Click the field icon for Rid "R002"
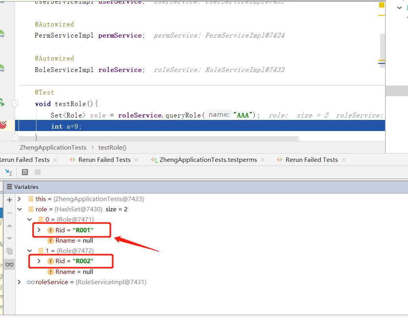This screenshot has height=317, width=408. point(50,261)
